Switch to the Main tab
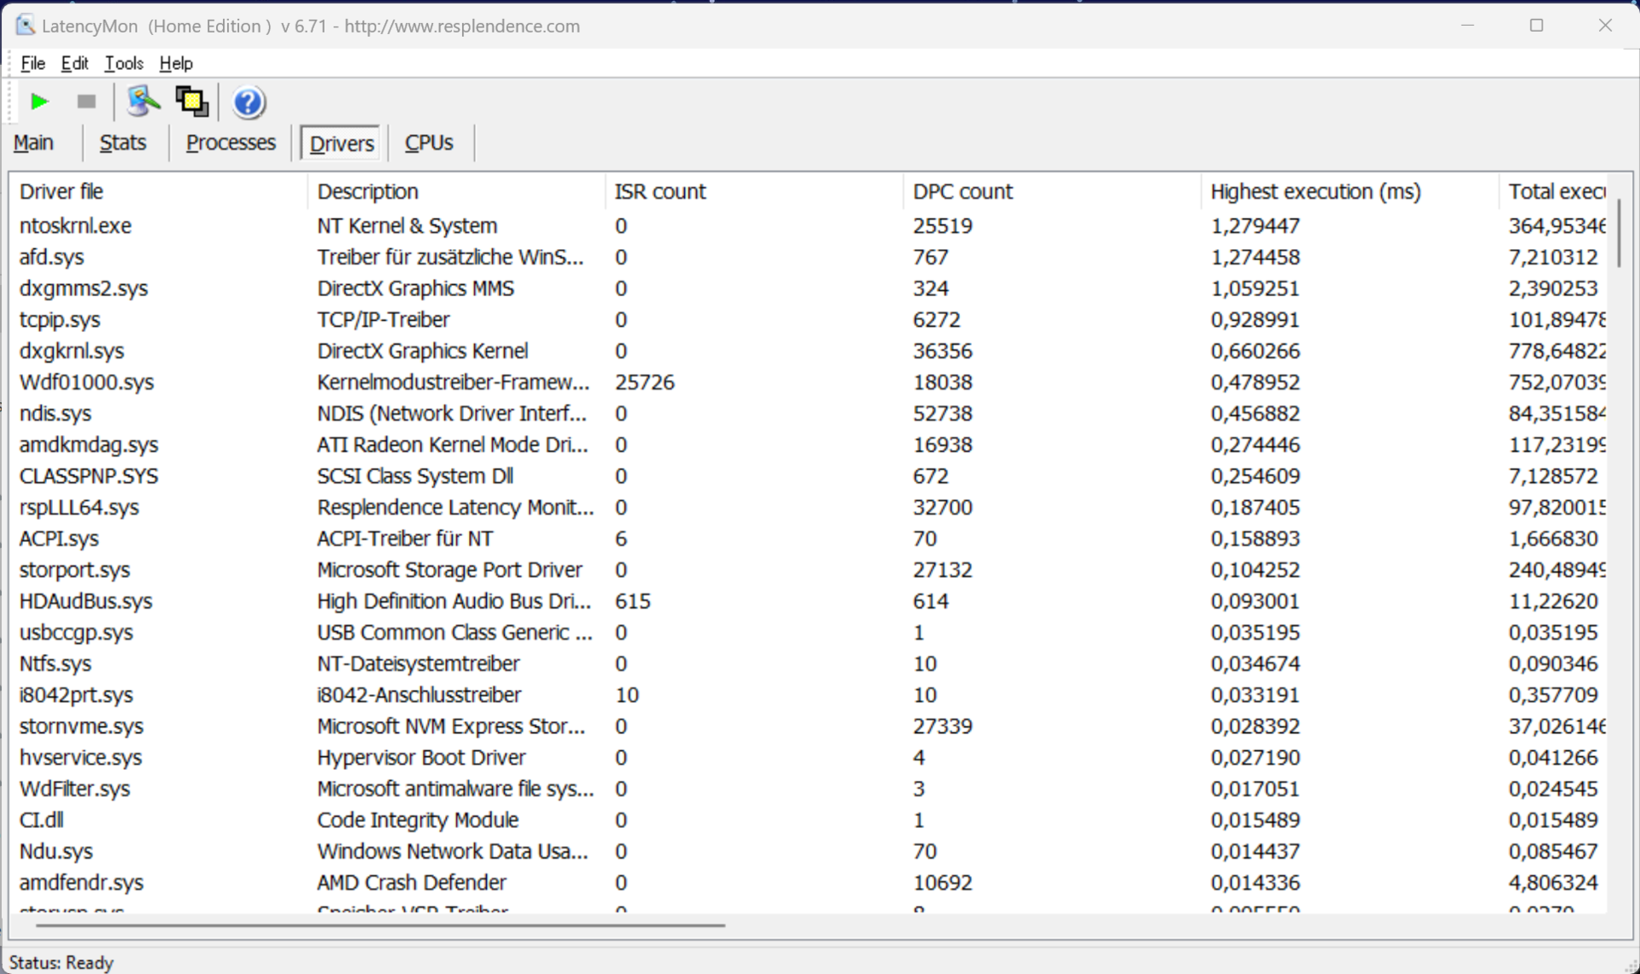This screenshot has width=1640, height=974. pos(34,143)
